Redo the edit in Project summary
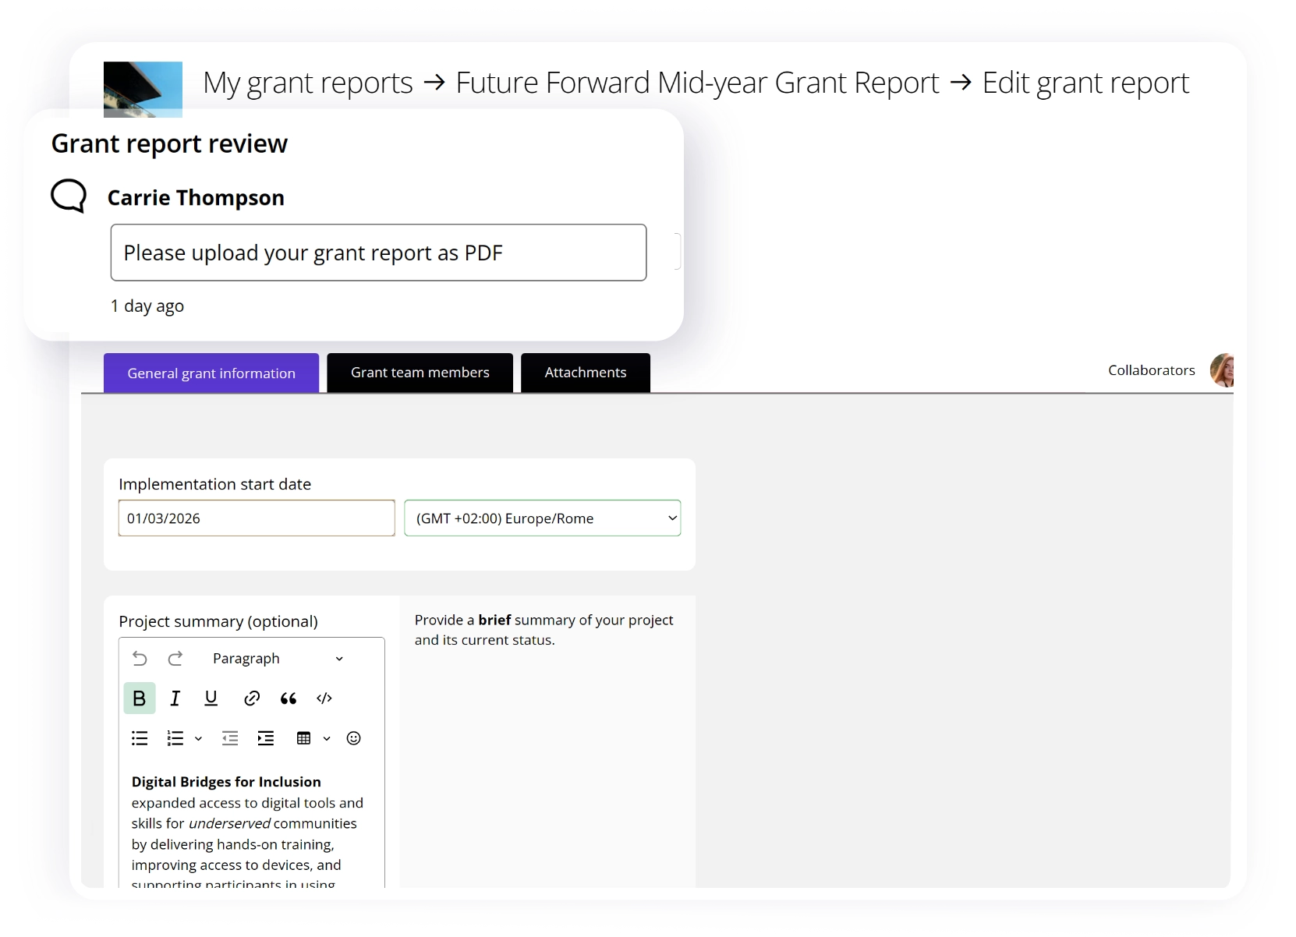The image size is (1296, 937). [x=175, y=659]
